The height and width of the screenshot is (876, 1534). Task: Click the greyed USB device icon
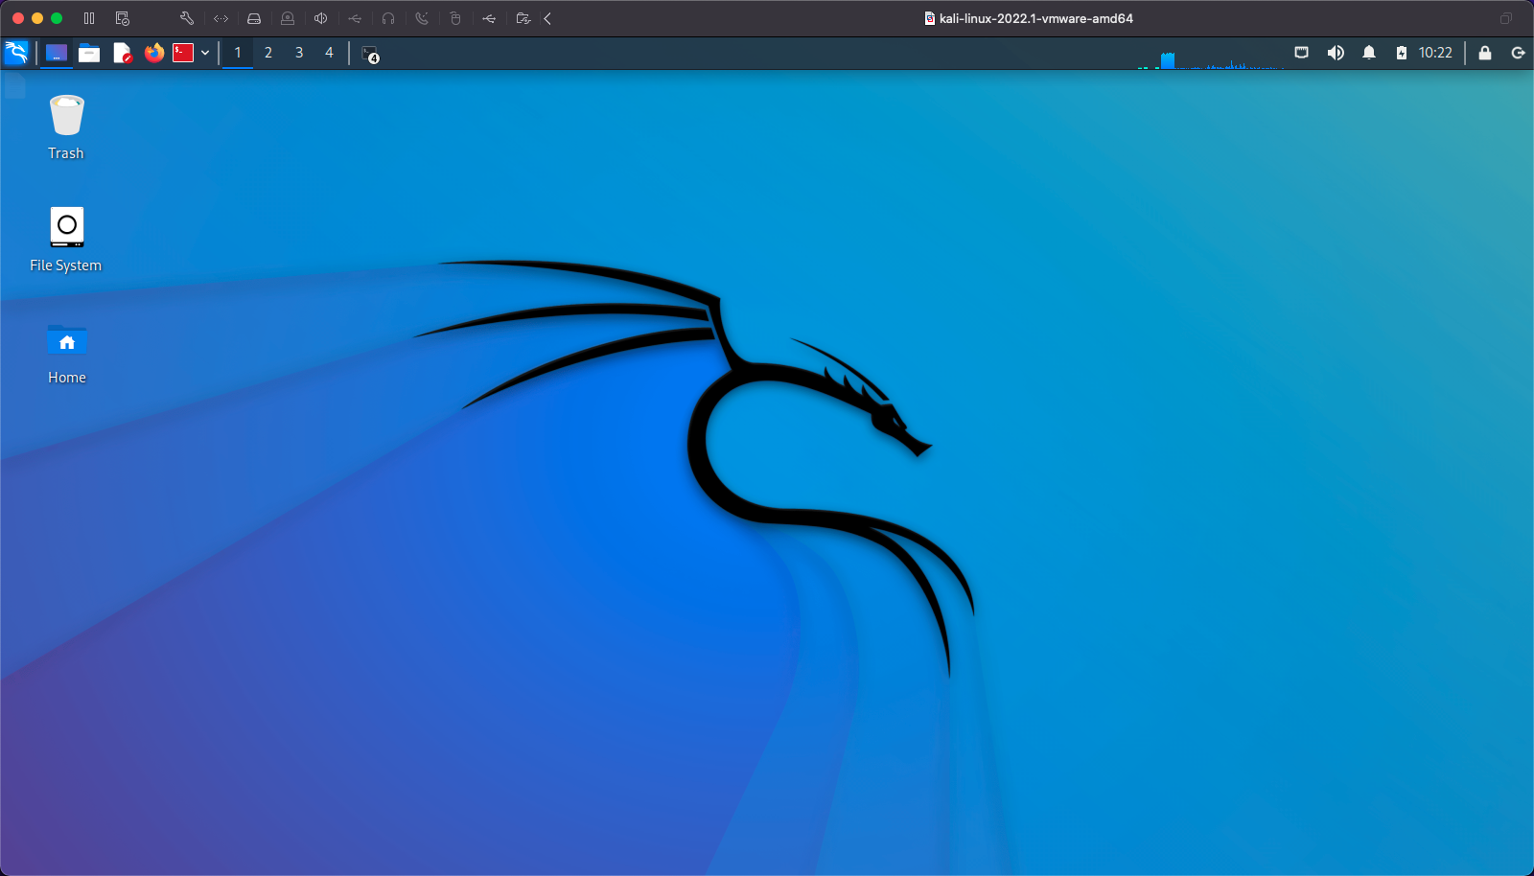point(355,18)
